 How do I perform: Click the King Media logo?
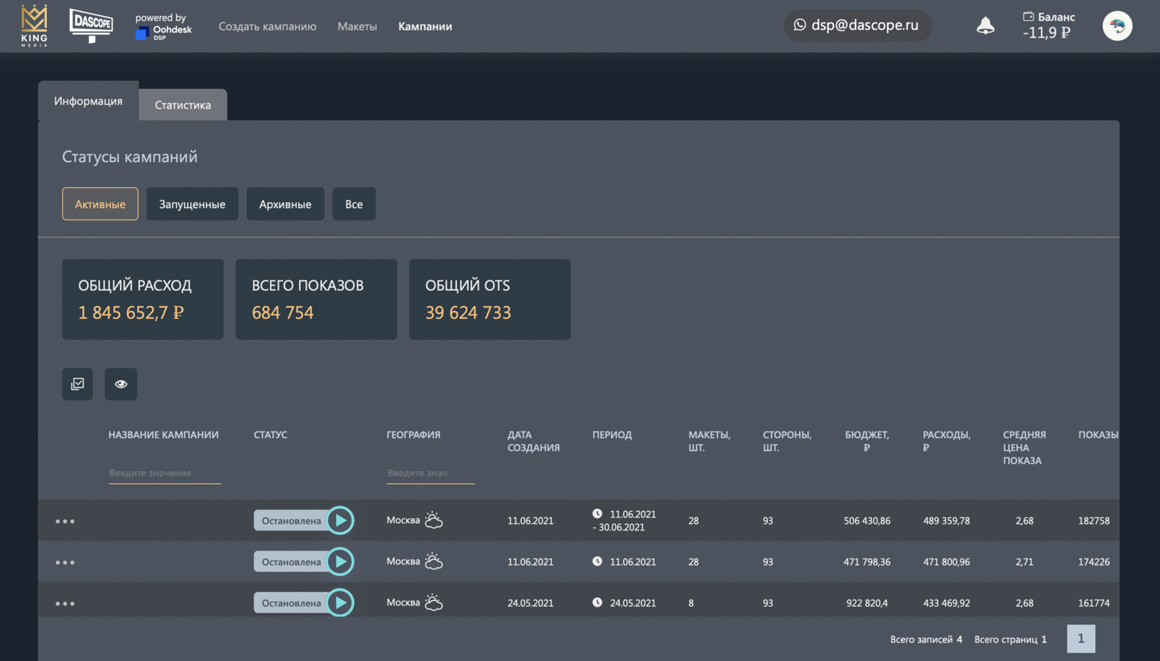pyautogui.click(x=34, y=26)
